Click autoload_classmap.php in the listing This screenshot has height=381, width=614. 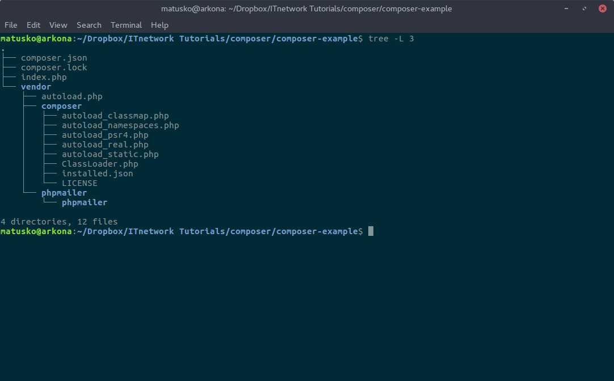coord(115,115)
